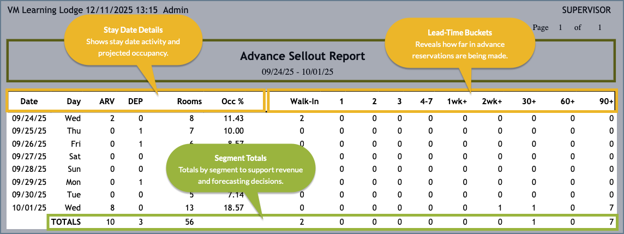The height and width of the screenshot is (234, 624).
Task: Select the 09/24/25 date row
Action: click(27, 118)
